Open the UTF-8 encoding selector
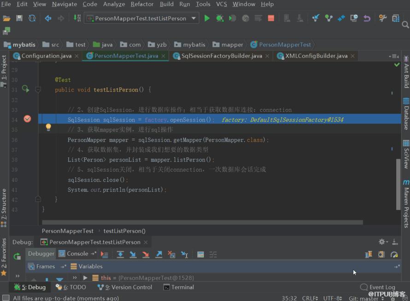 click(x=332, y=298)
